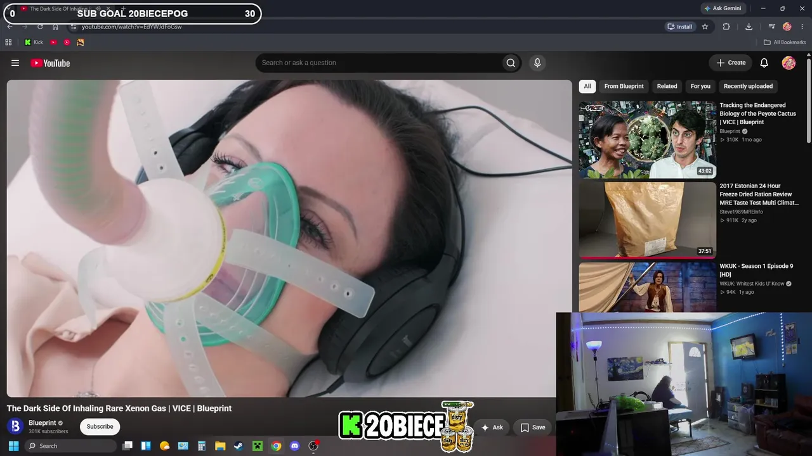812x456 pixels.
Task: Click the title WKUK - Season 1 Episode 9
Action: click(x=756, y=270)
